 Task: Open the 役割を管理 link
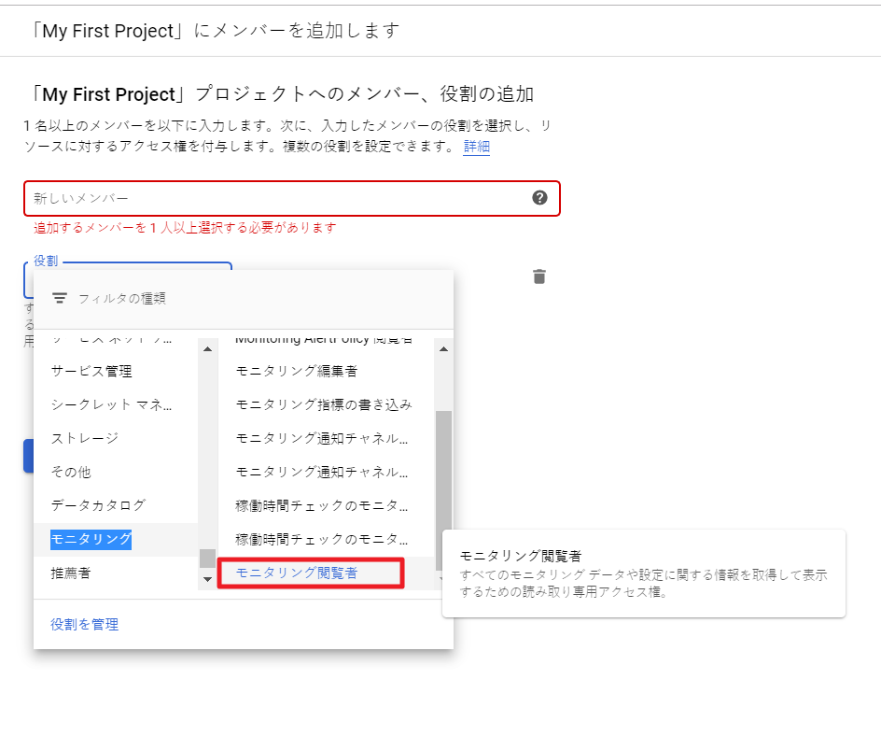click(x=85, y=624)
